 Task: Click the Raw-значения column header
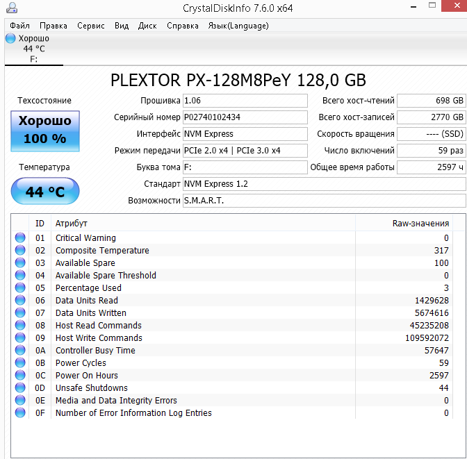point(404,223)
